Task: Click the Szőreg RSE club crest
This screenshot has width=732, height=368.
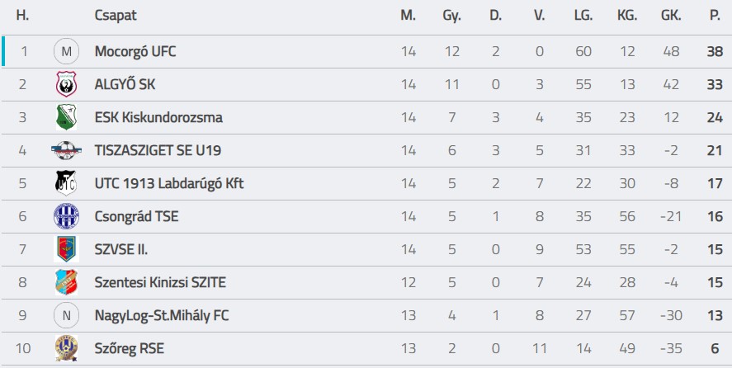Action: click(66, 348)
